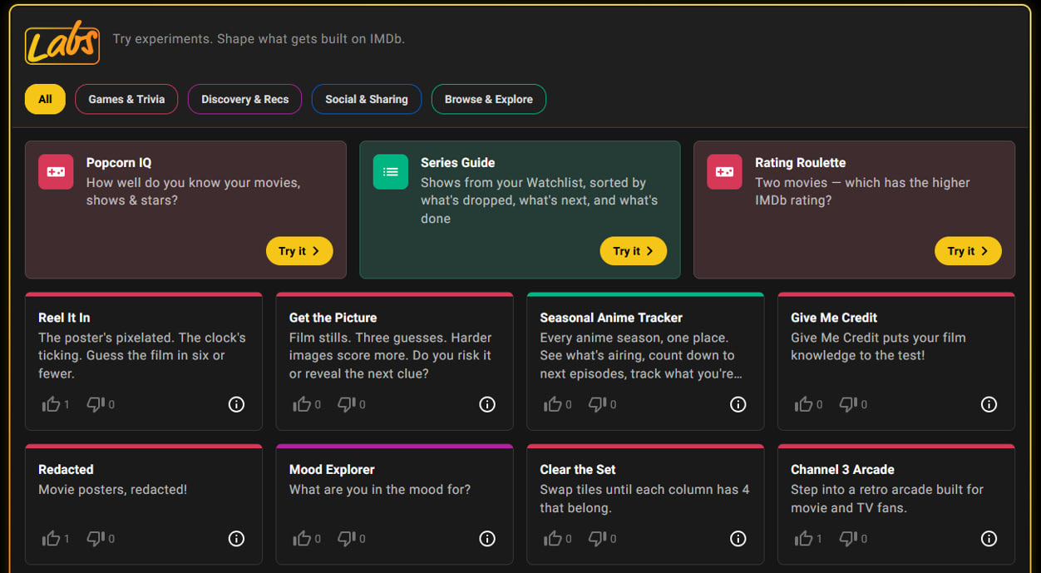Open the Give Me Credit title
The image size is (1041, 573).
pos(834,318)
